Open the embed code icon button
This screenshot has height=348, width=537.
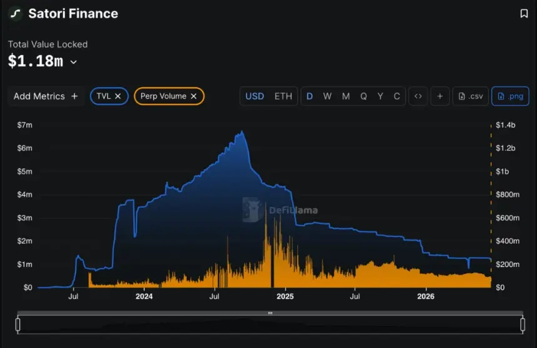pos(418,96)
